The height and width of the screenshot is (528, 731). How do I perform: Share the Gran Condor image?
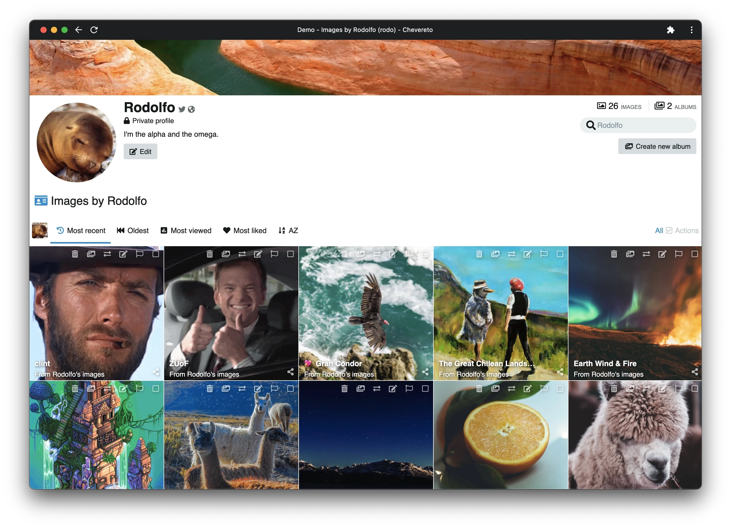click(426, 372)
